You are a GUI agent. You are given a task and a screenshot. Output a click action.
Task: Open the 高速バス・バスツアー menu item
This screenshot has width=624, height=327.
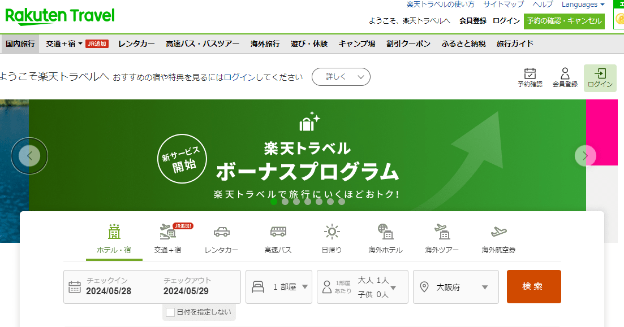pyautogui.click(x=203, y=44)
